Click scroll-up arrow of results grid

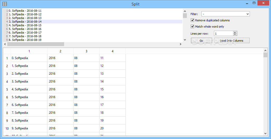click(266, 50)
